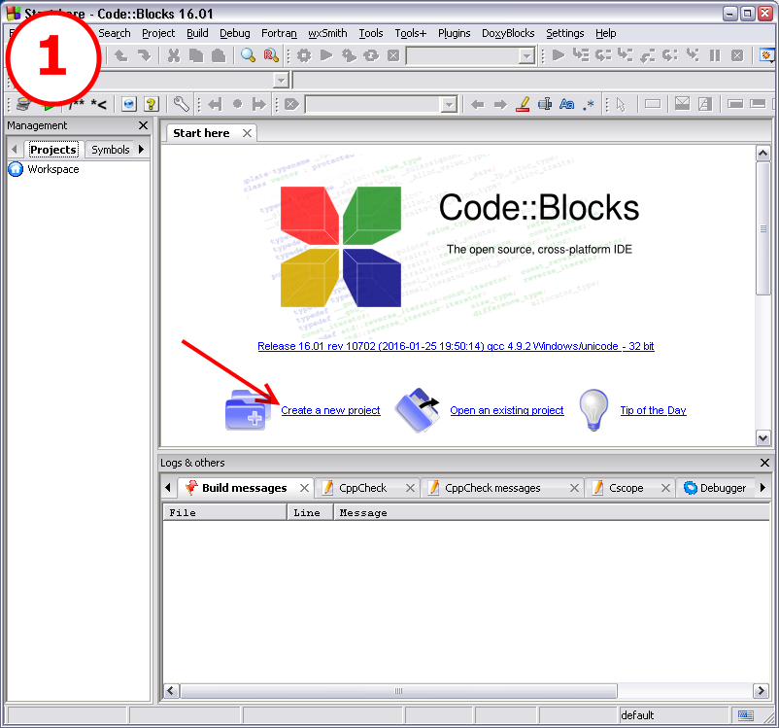Open the code completion scope dropdown
Screen dimensions: 779x728
pos(281,80)
